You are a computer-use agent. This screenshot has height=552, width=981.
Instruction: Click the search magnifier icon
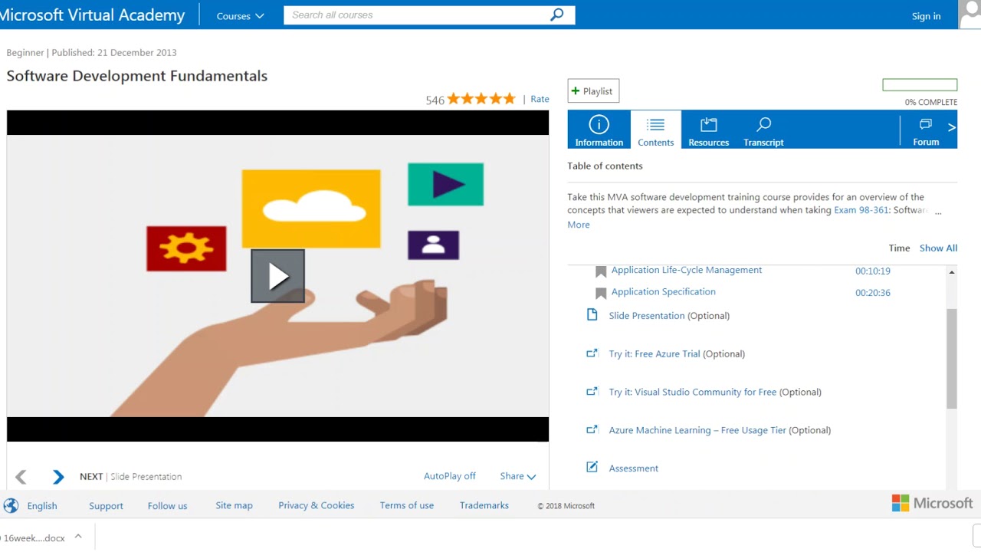point(557,15)
